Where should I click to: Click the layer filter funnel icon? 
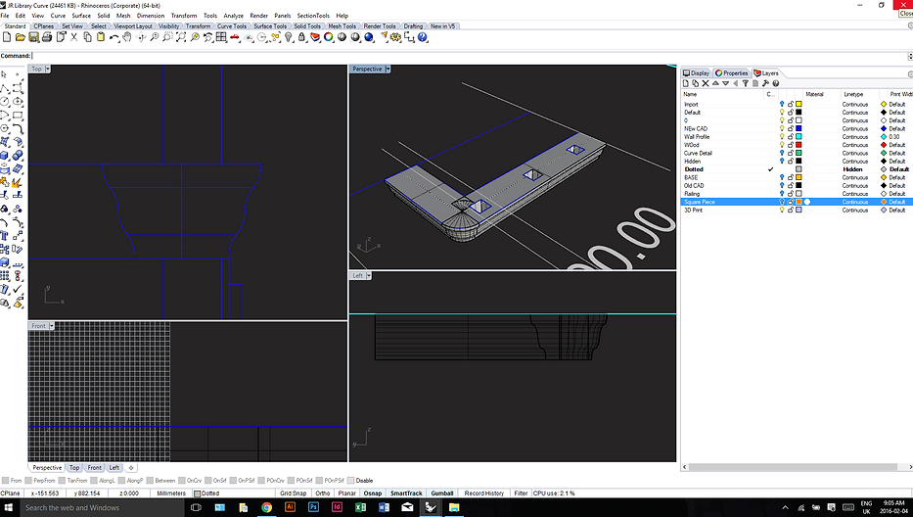pos(746,83)
